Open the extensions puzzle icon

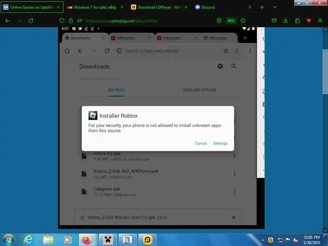click(297, 21)
